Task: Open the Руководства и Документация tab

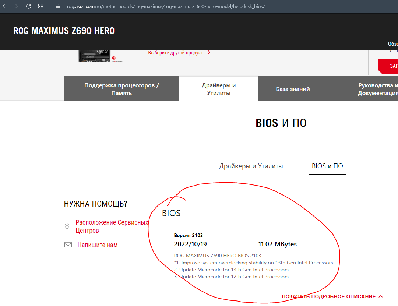Action: click(x=378, y=89)
